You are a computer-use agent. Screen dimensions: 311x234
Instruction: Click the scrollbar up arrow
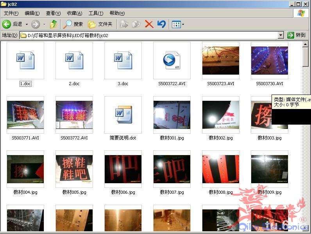click(x=305, y=44)
